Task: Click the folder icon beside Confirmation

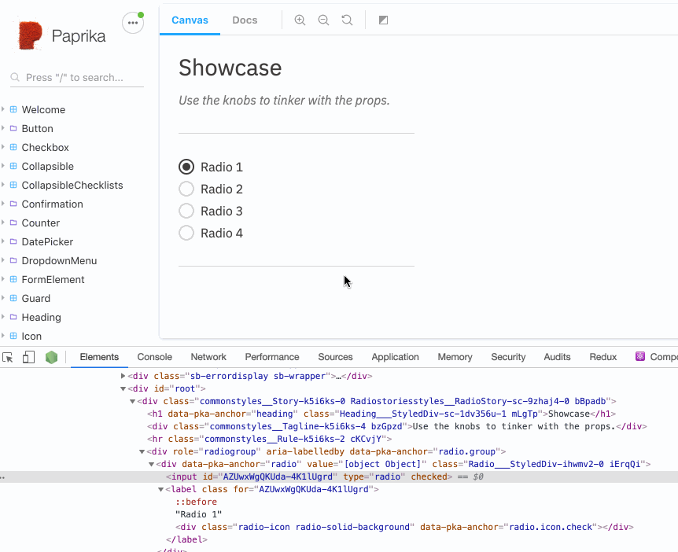Action: coord(13,204)
